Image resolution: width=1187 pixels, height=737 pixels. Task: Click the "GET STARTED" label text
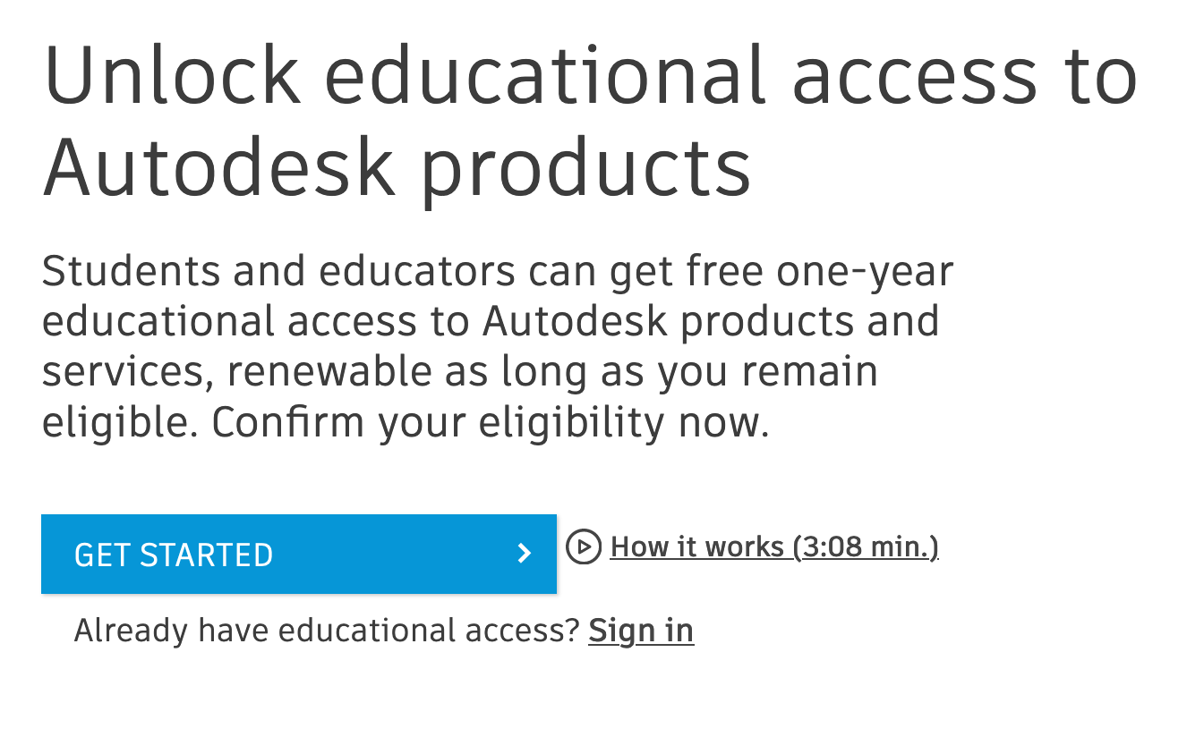[174, 555]
